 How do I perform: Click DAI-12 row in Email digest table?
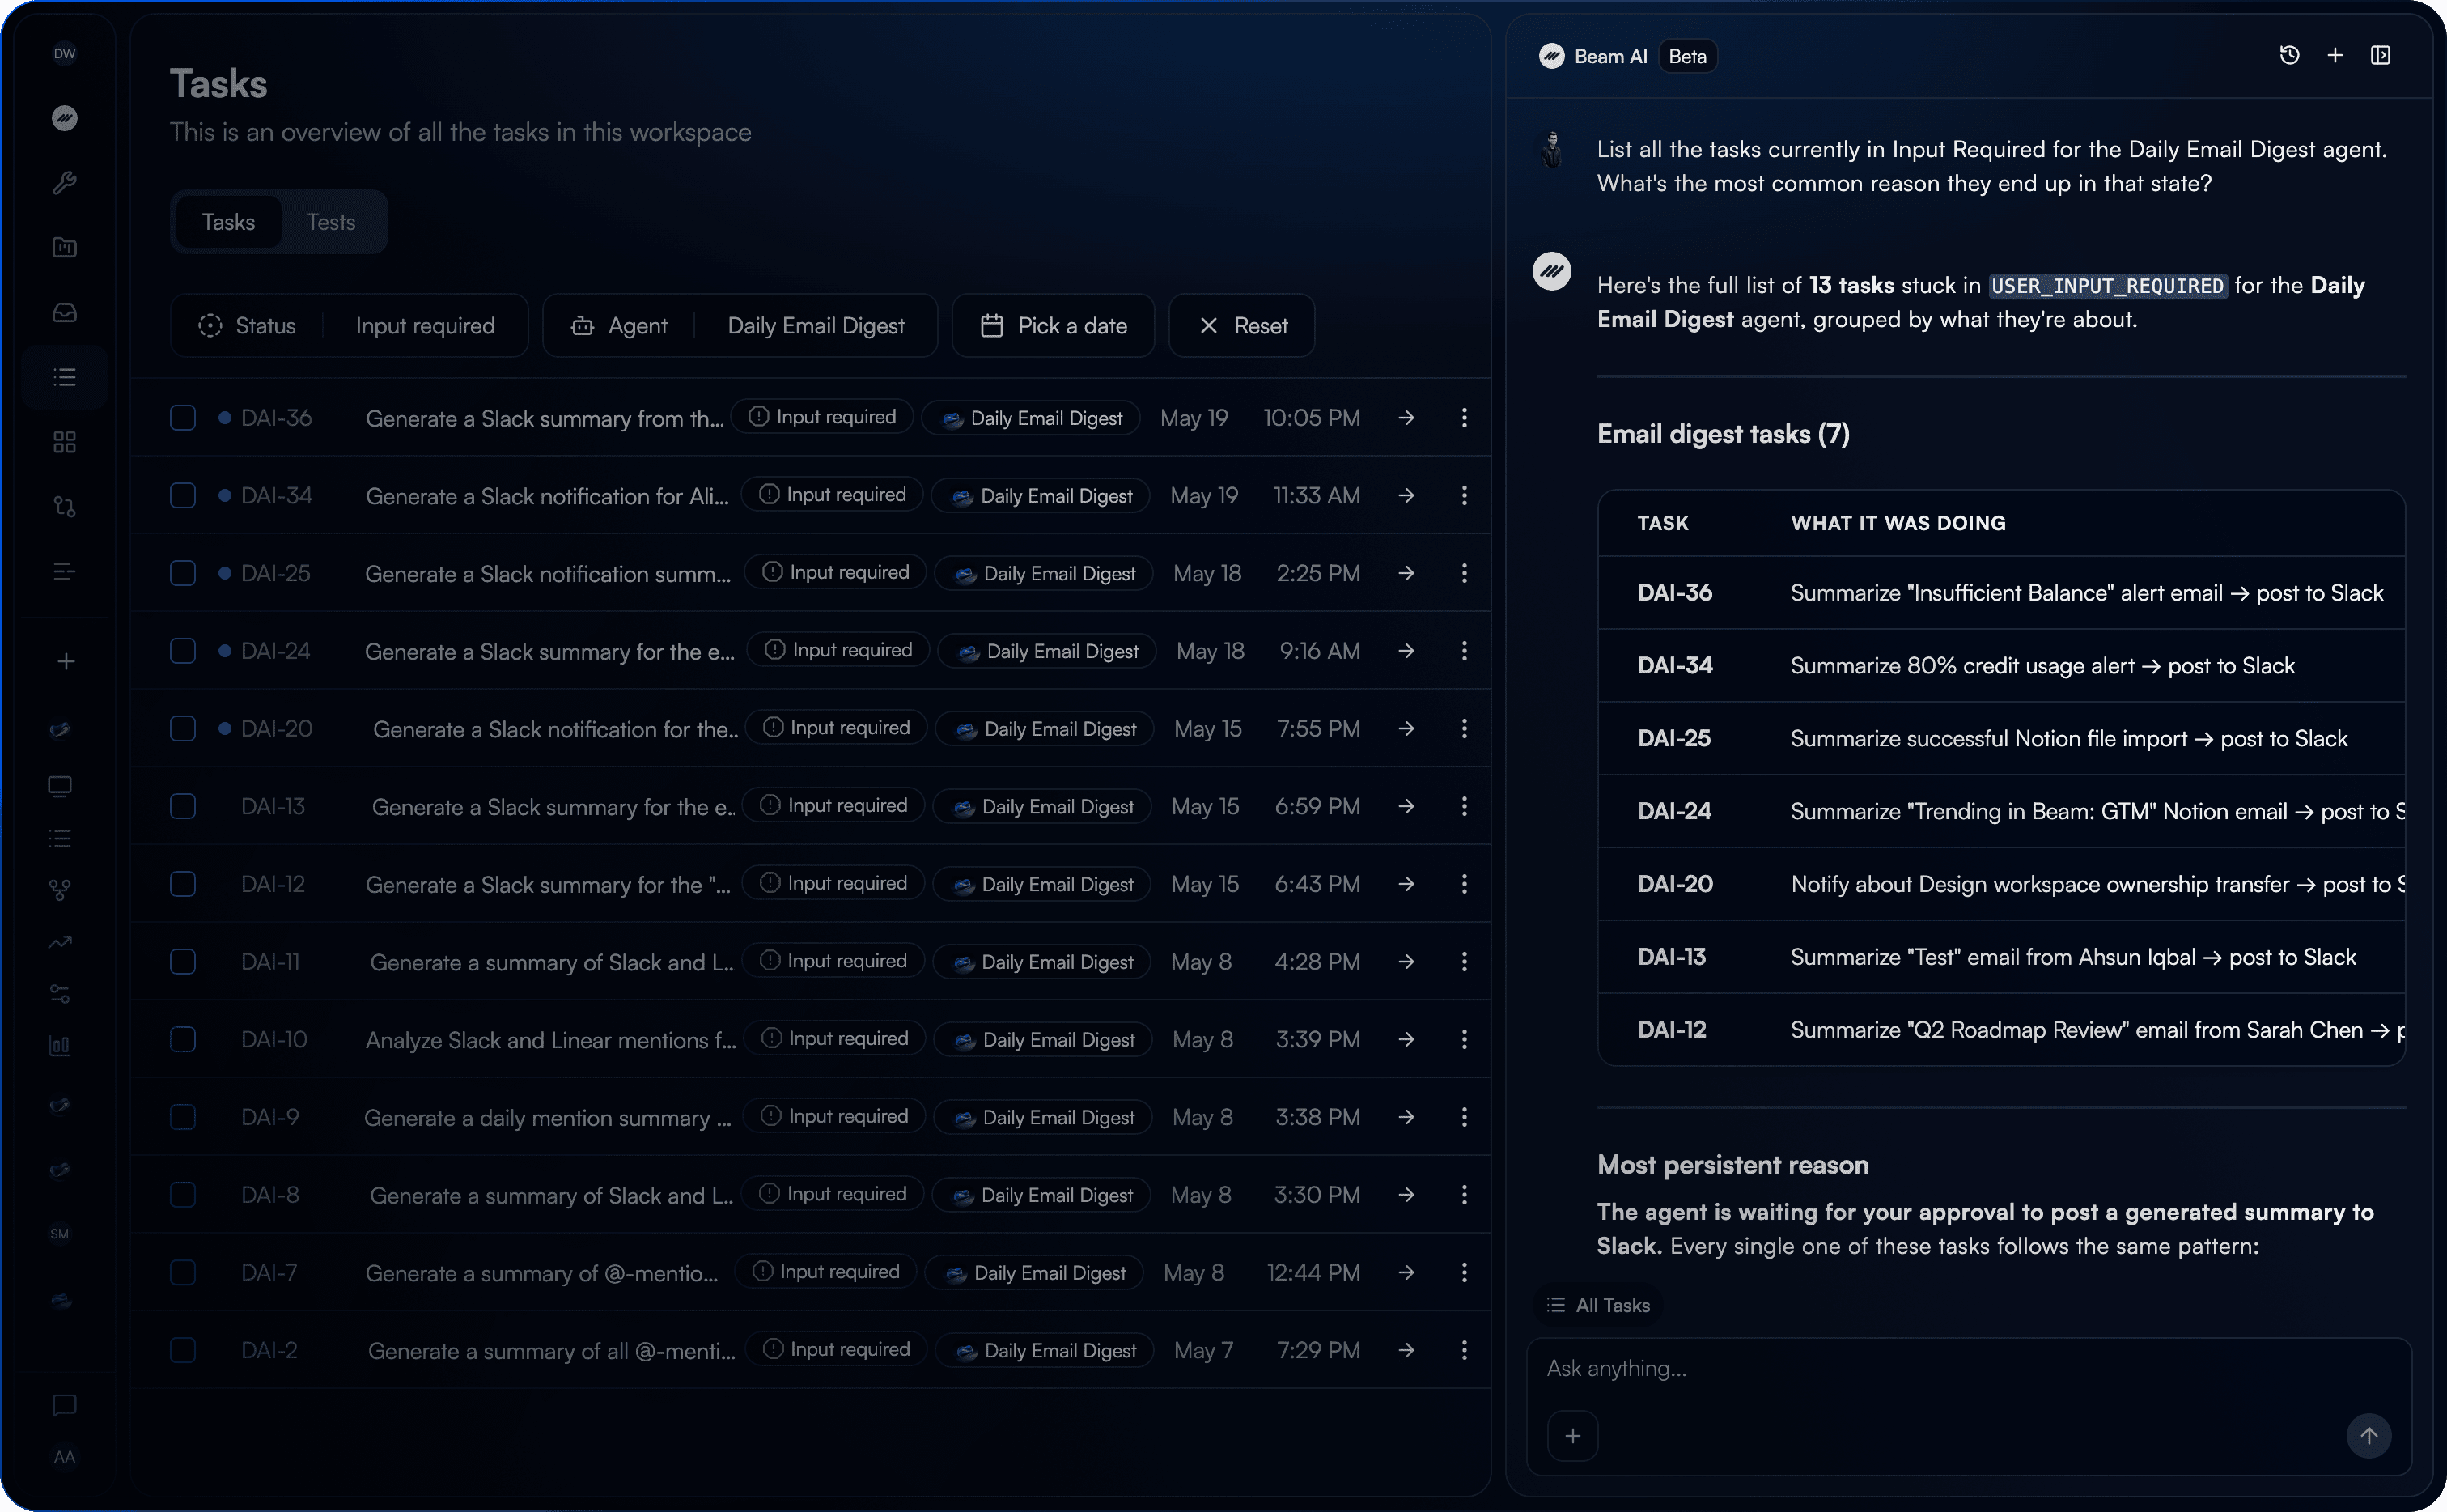(x=2001, y=1030)
